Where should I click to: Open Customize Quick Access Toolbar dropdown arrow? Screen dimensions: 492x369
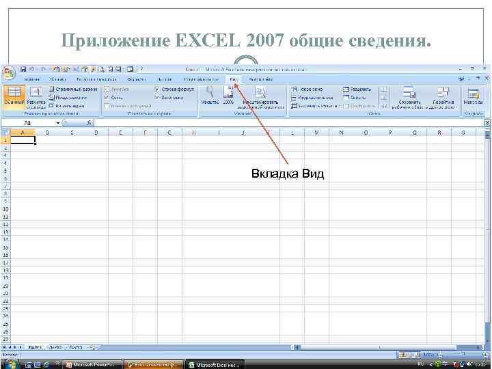[x=142, y=69]
